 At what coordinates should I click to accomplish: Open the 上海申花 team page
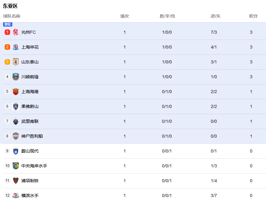pyautogui.click(x=30, y=47)
